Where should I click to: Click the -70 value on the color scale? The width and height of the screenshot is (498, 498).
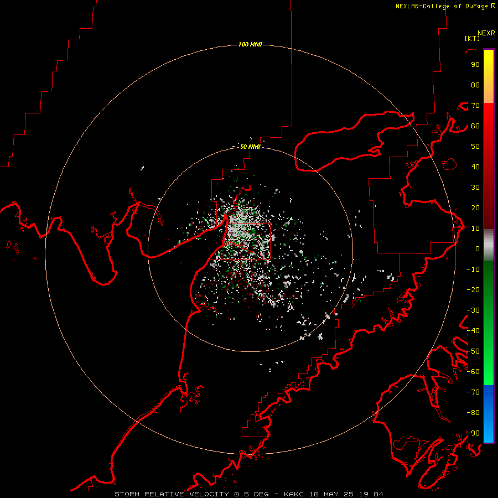[x=473, y=392]
